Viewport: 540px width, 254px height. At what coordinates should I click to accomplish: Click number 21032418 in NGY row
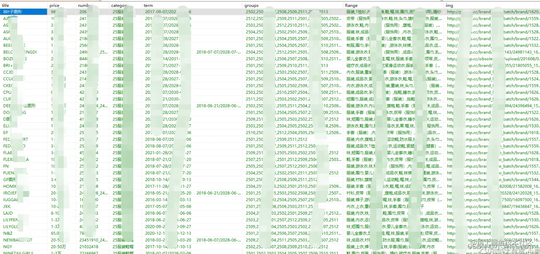[88, 247]
